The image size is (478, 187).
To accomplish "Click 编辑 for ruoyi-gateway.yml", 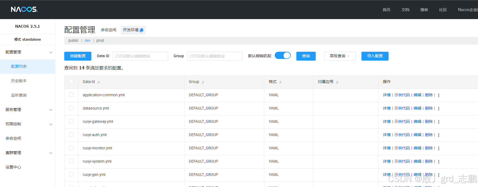I will 417,122.
